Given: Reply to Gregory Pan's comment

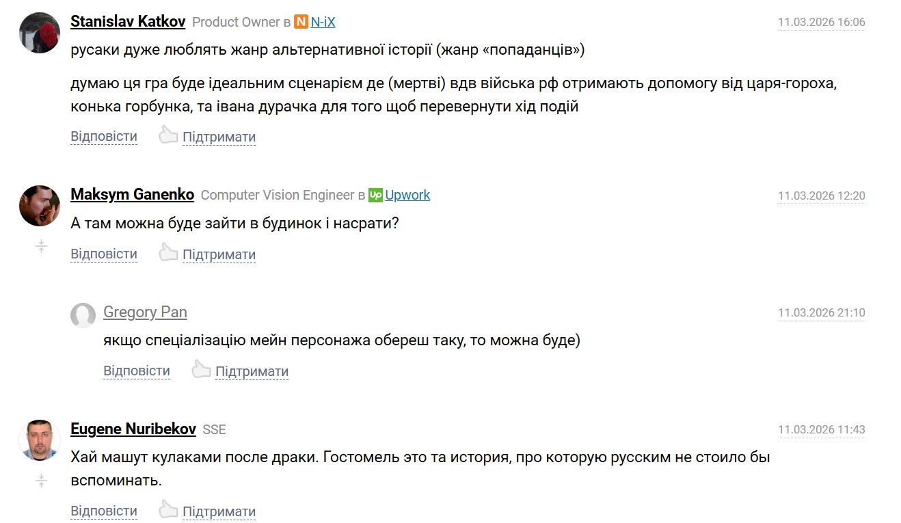Looking at the screenshot, I should (x=137, y=371).
